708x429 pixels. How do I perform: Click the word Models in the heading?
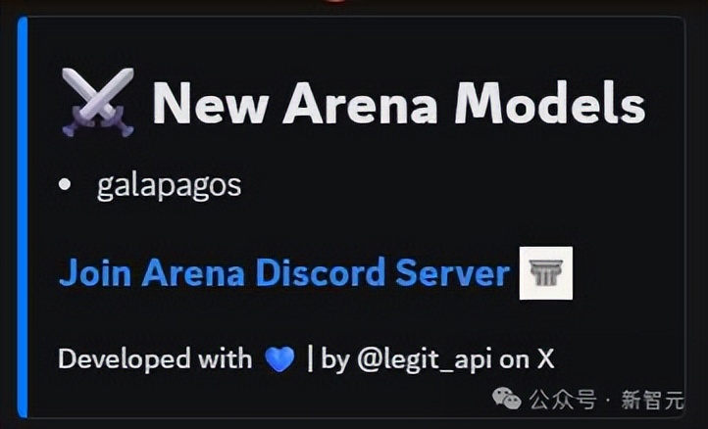[x=550, y=103]
